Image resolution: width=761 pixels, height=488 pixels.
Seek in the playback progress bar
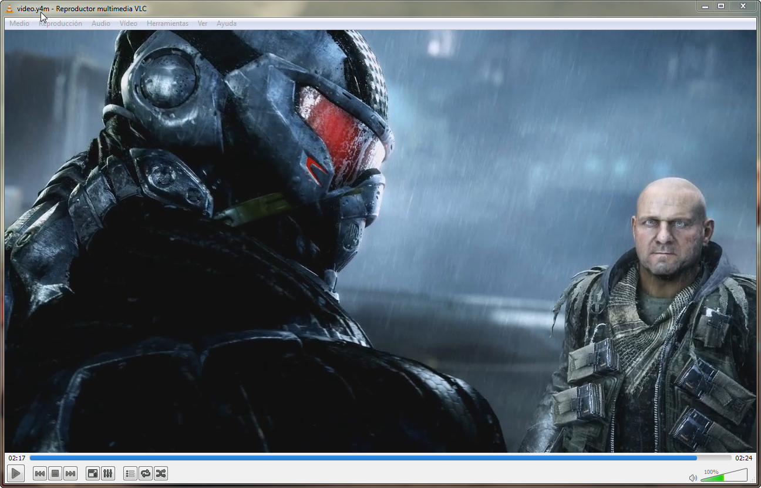[x=380, y=458]
